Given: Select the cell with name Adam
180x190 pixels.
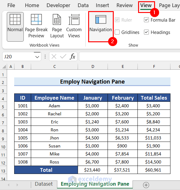Looking at the screenshot, I should click(54, 106).
